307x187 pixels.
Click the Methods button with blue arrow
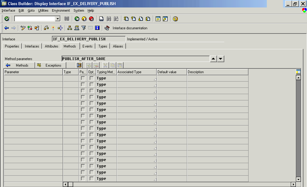(x=19, y=65)
